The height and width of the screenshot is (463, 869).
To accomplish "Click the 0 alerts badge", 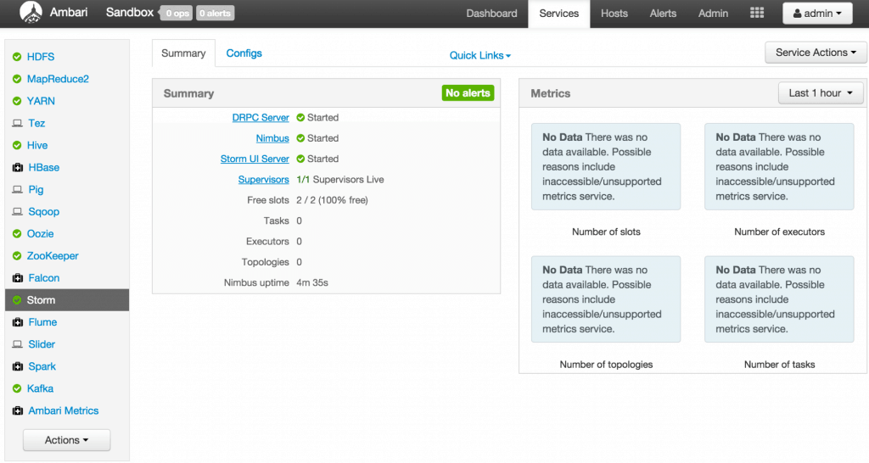I will [215, 14].
